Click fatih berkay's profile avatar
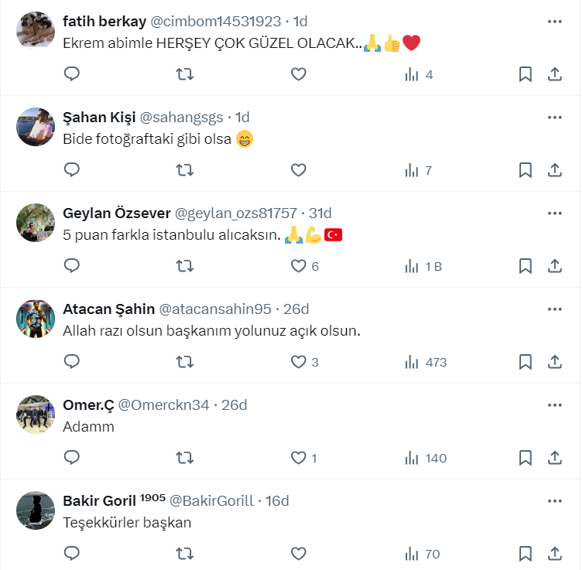This screenshot has height=570, width=583. click(x=36, y=30)
